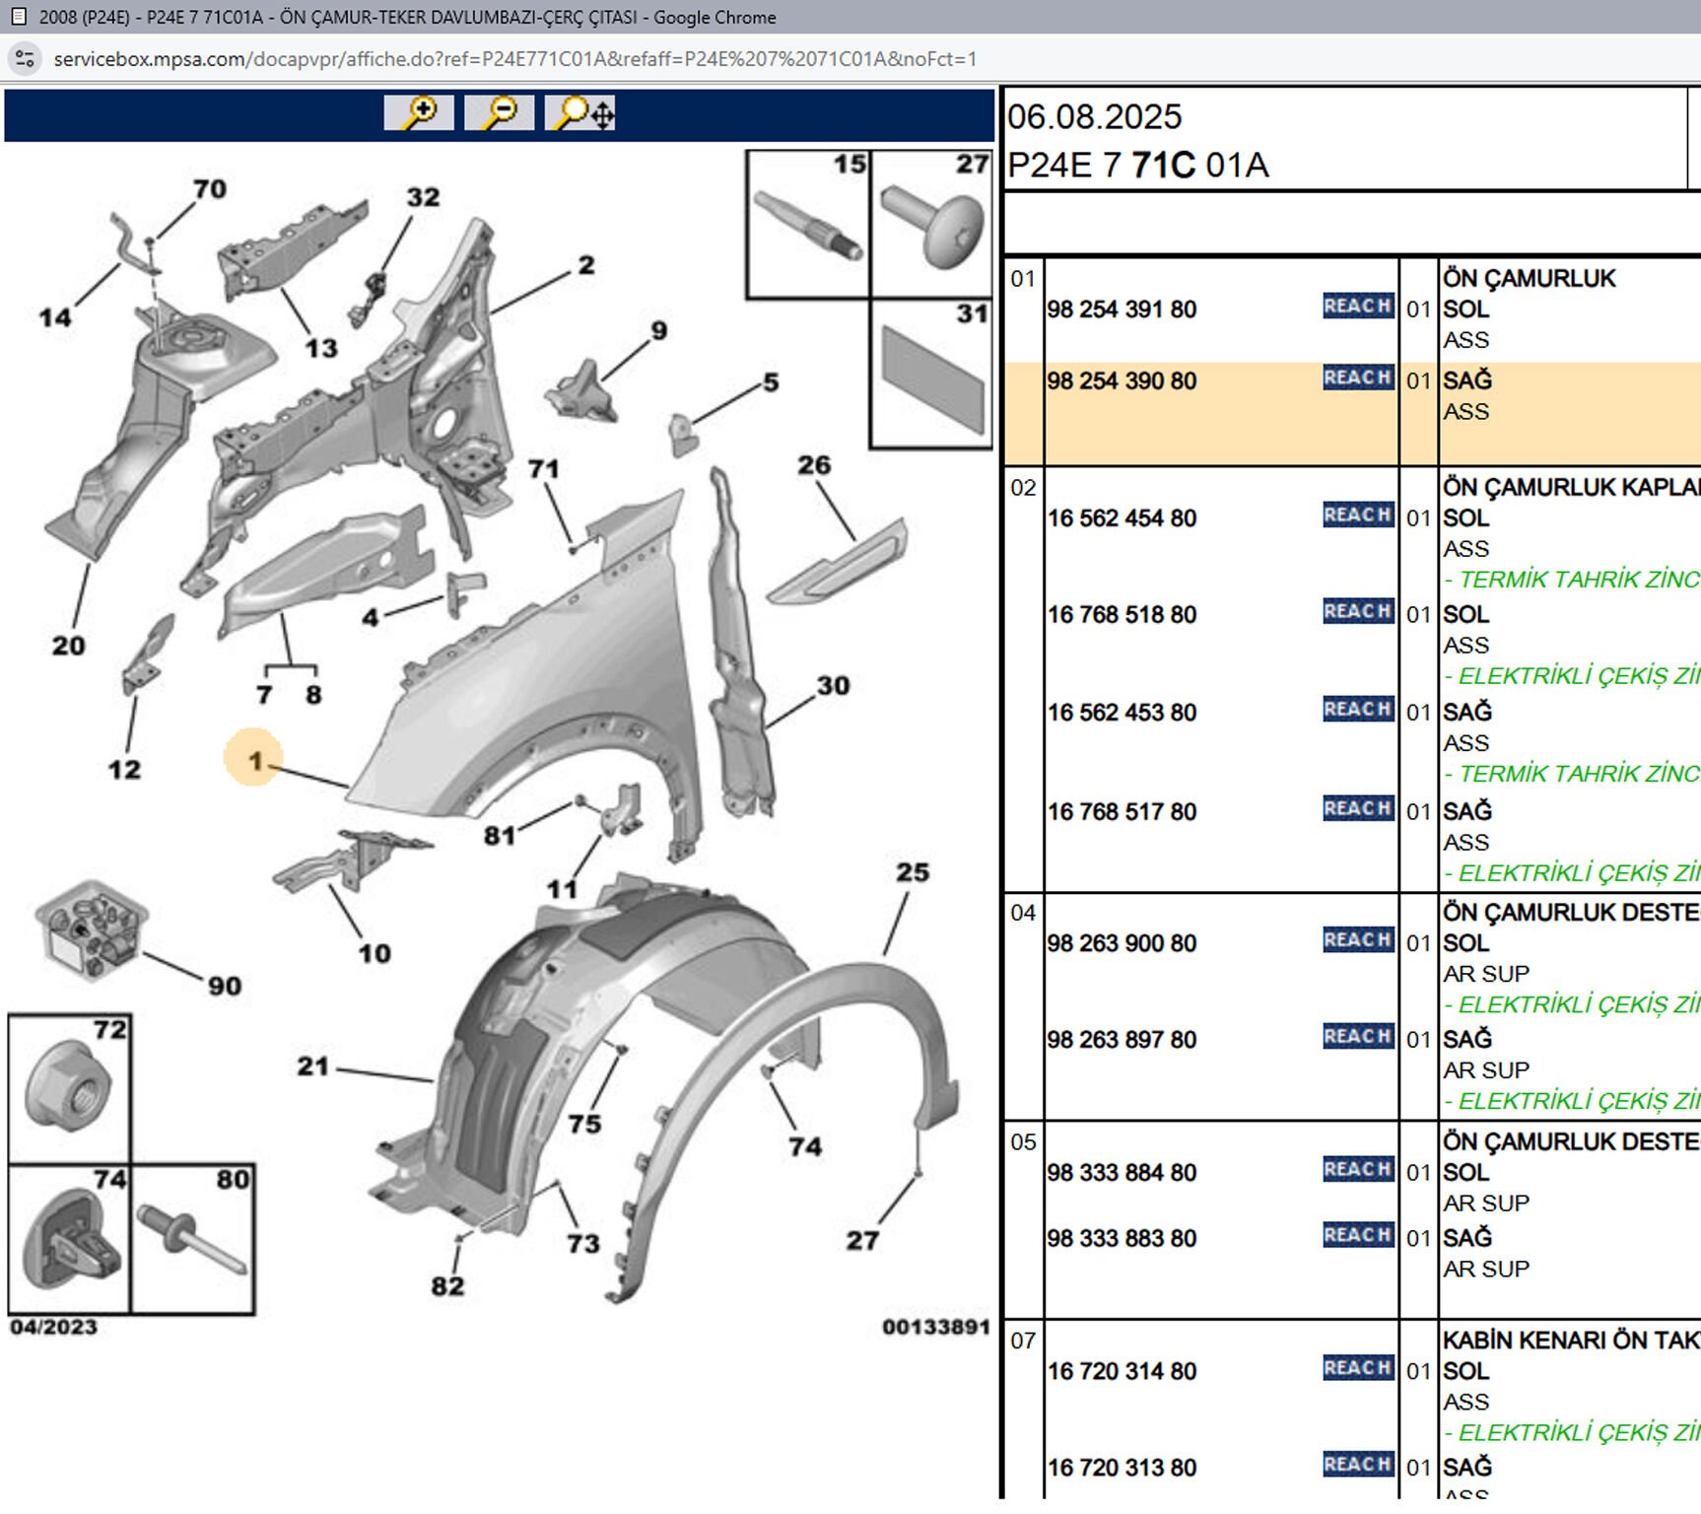Image resolution: width=1701 pixels, height=1514 pixels.
Task: Click callout number 90 for fastener kit
Action: 225,986
